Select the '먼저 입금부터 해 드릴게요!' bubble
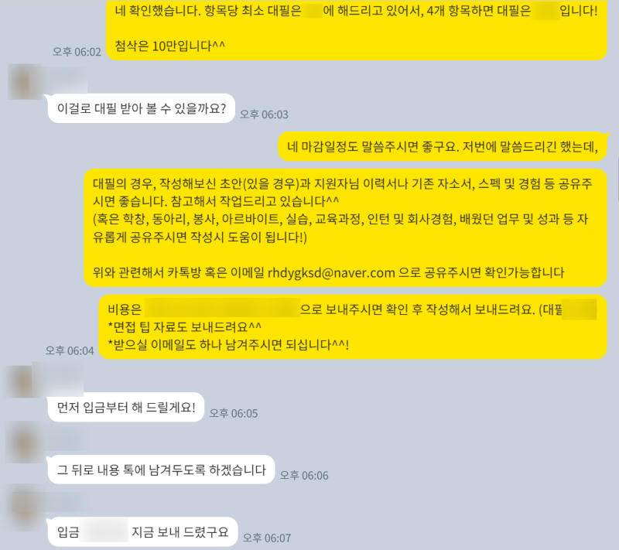Screen dimensions: 619x550 (x=126, y=407)
